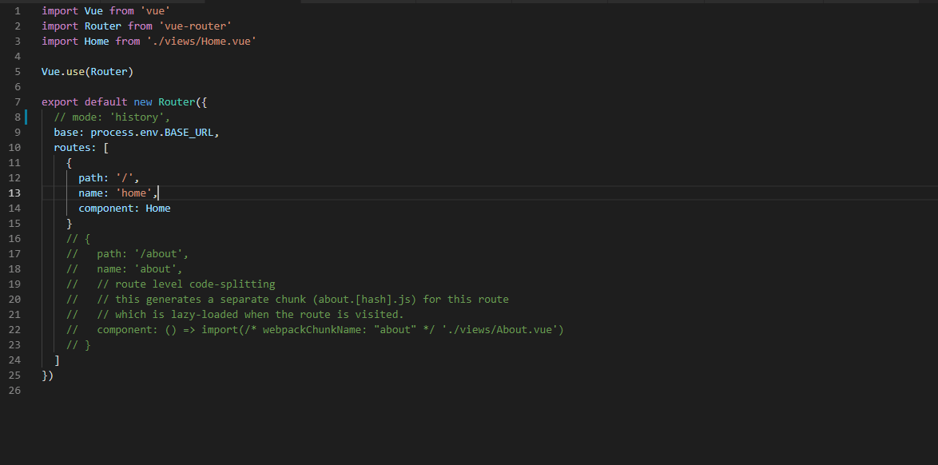The height and width of the screenshot is (465, 938).
Task: Click the 'export' keyword on line 7
Action: pyautogui.click(x=60, y=102)
